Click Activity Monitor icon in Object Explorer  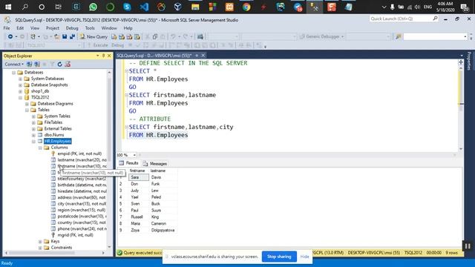(68, 65)
